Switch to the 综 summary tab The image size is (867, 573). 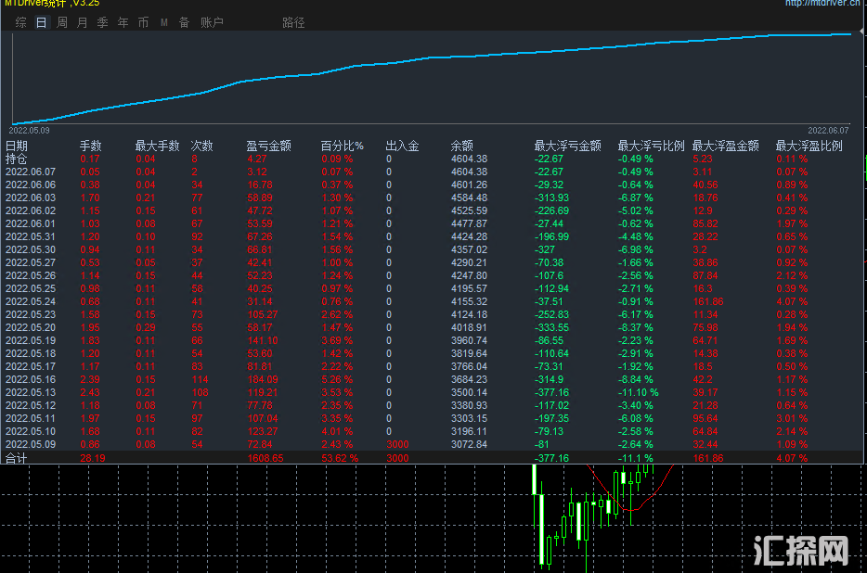coord(21,22)
